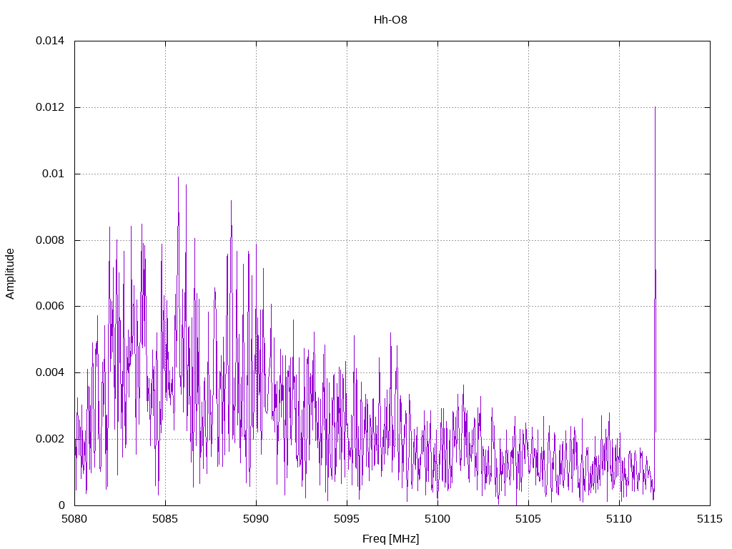Click x-axis tick label 5115
The image size is (732, 549).
[x=710, y=519]
